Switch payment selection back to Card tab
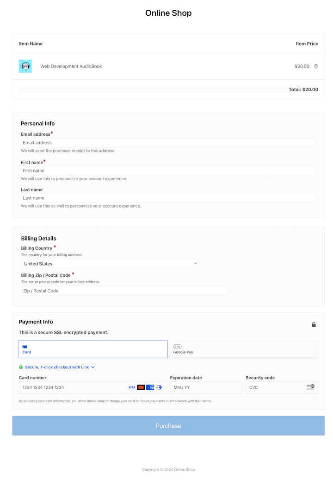This screenshot has width=333, height=481. (x=92, y=349)
